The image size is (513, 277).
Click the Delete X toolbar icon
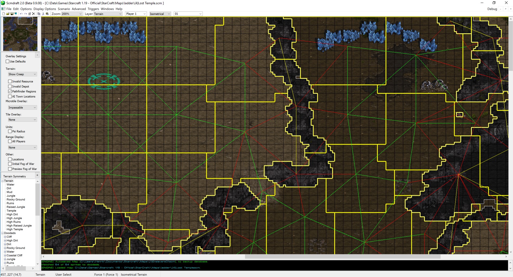tap(33, 14)
